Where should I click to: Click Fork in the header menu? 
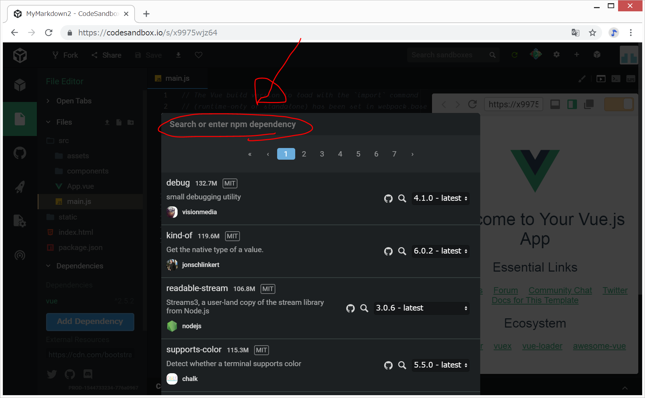65,55
